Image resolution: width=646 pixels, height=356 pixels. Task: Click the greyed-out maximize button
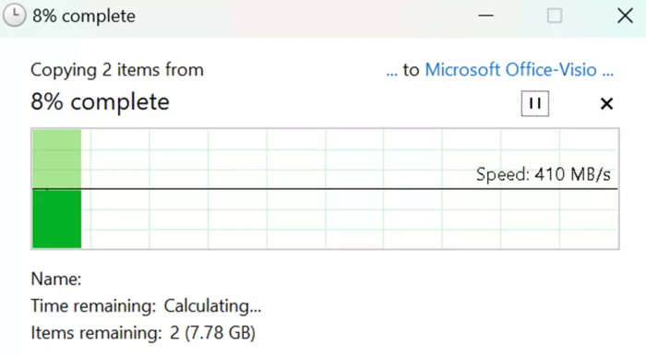pos(555,16)
